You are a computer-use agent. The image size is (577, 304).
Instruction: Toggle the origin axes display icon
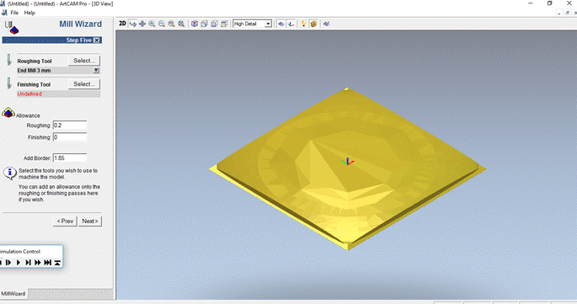291,24
